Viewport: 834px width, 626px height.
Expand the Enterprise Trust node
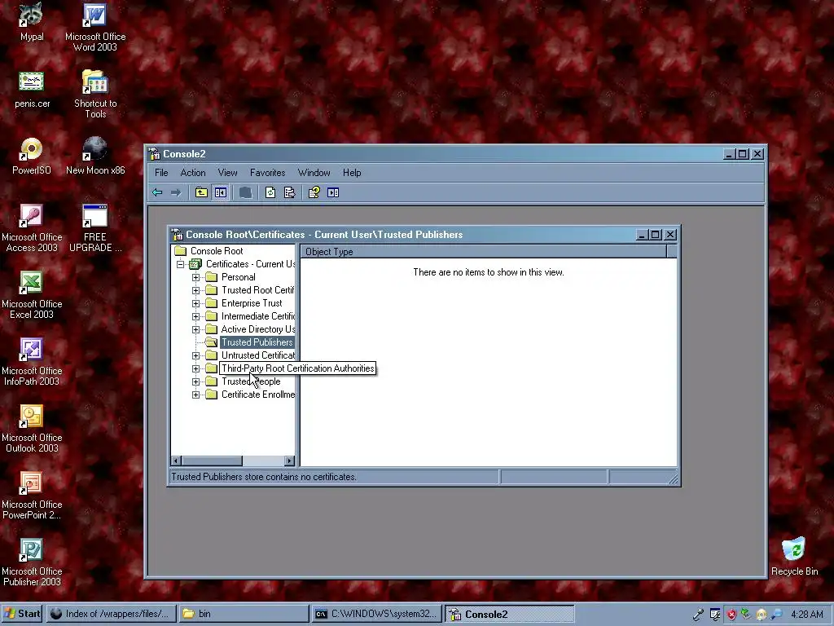(195, 303)
